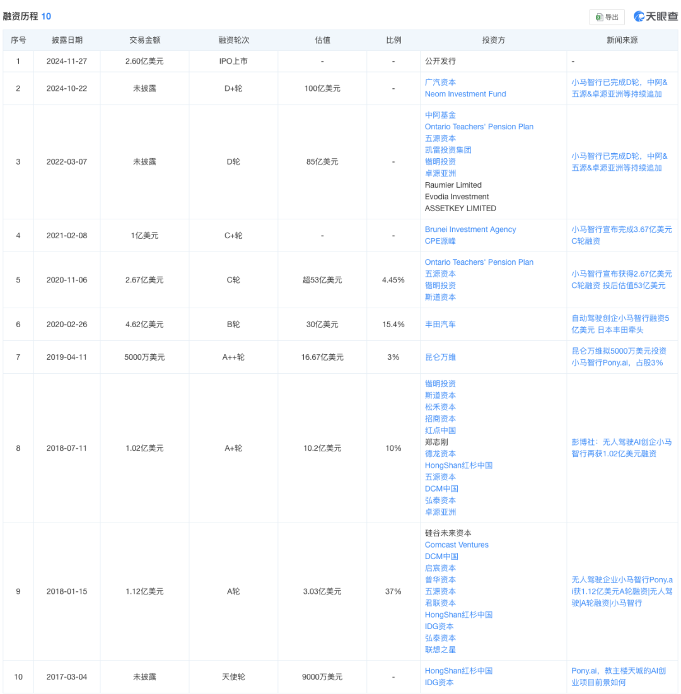This screenshot has height=694, width=681.
Task: Open 红点中国 investor link
Action: (x=440, y=431)
